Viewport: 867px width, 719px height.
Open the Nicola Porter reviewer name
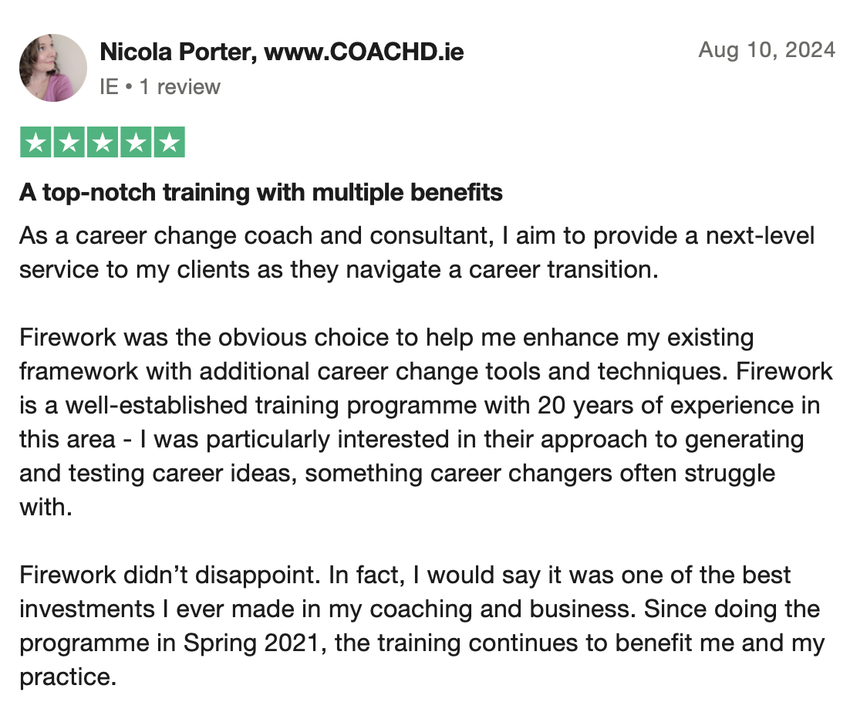click(x=177, y=52)
